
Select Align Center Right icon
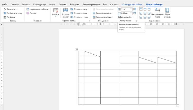(x=149, y=13)
